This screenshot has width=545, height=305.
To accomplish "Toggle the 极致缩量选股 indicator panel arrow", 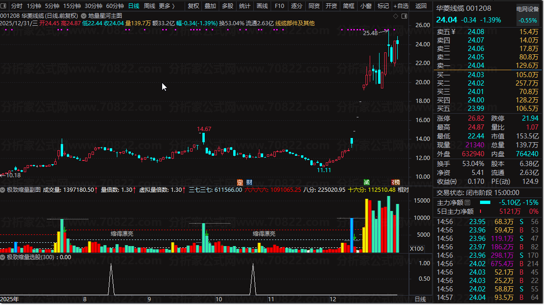I will 3,257.
